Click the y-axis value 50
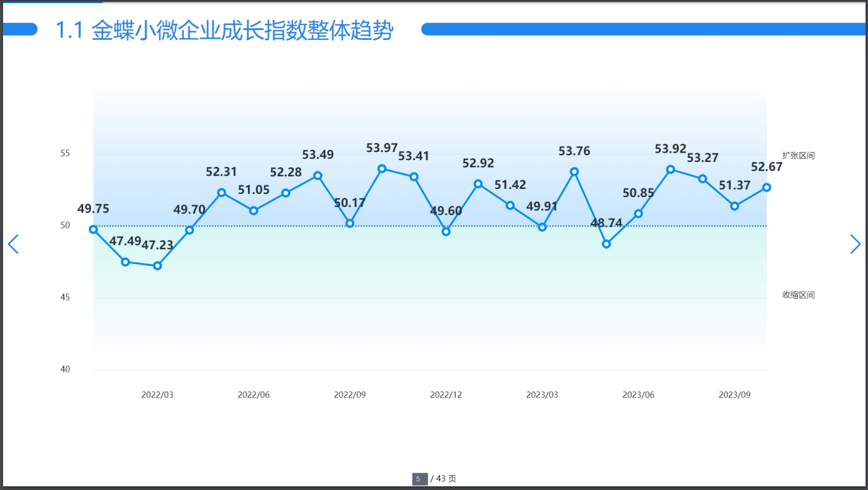 tap(65, 225)
